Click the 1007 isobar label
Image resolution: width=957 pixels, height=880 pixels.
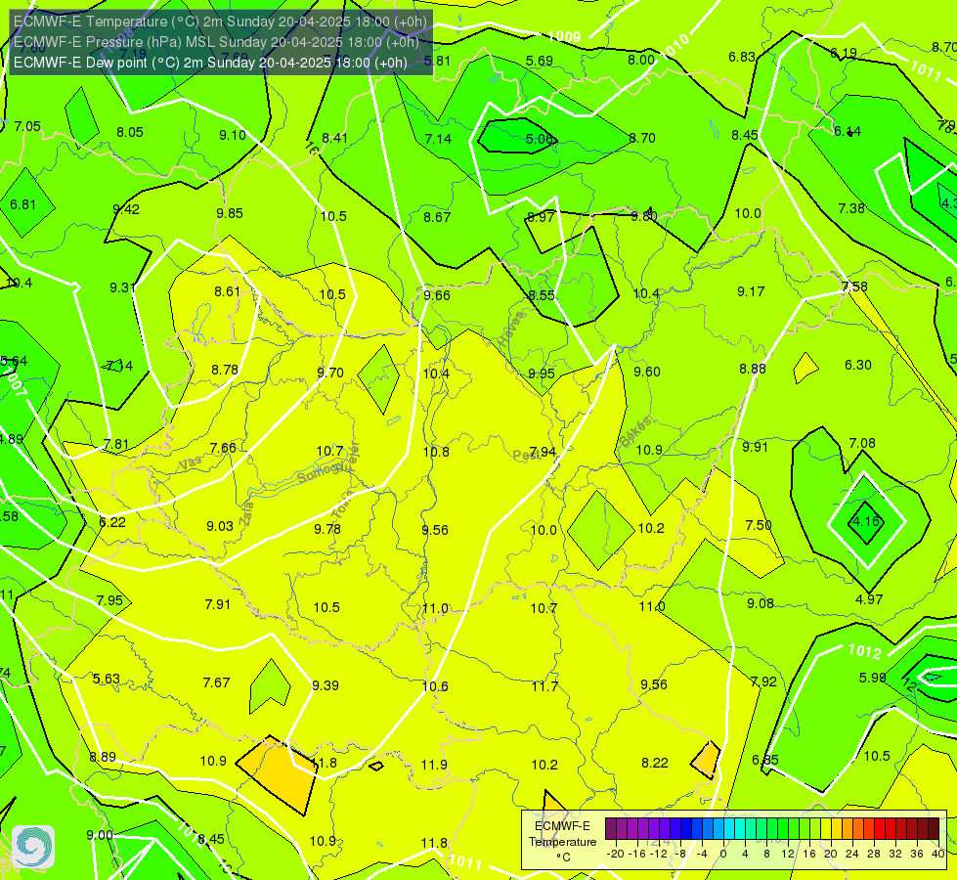pyautogui.click(x=14, y=381)
